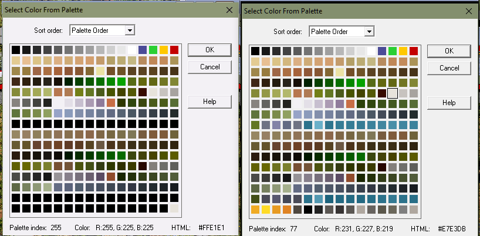Close the right Select Color From Palette window
The height and width of the screenshot is (236, 480).
pos(468,11)
